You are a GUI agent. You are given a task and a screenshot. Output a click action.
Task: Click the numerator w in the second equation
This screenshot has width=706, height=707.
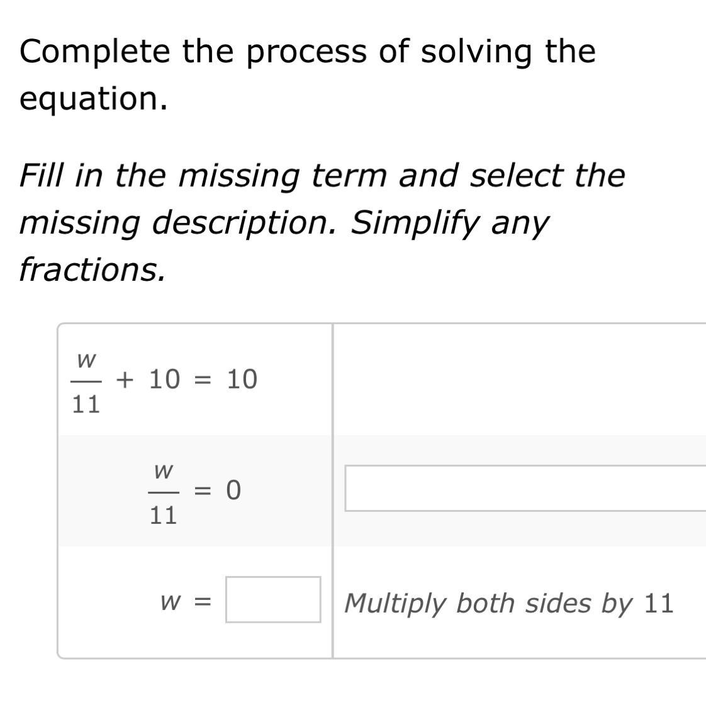pos(163,470)
